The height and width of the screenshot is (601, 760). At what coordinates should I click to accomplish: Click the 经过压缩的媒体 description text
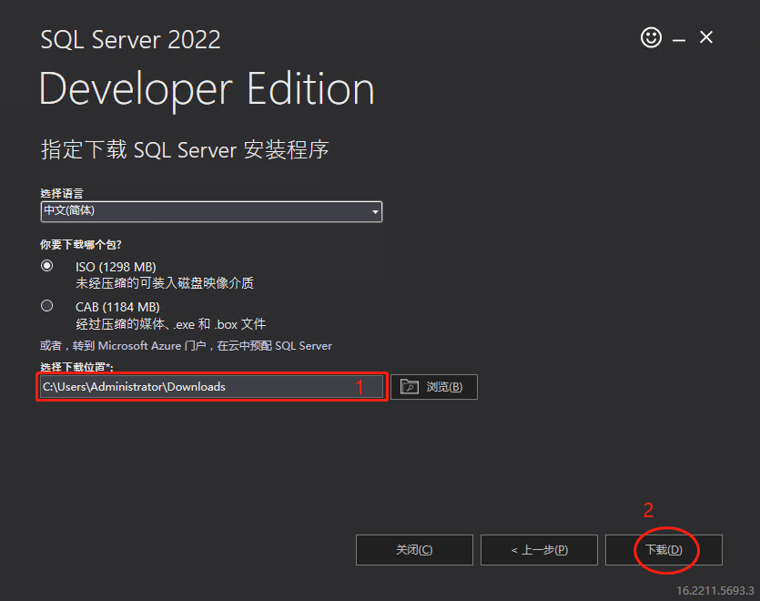170,323
